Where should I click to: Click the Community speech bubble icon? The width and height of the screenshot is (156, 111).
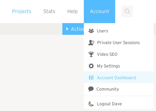point(91,89)
